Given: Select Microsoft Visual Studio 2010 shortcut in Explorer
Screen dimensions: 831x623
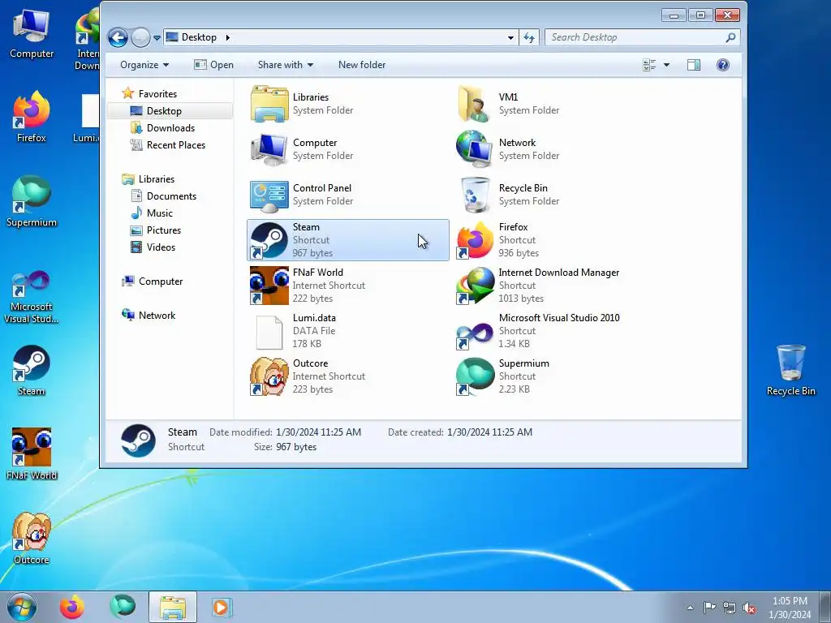Looking at the screenshot, I should (553, 331).
